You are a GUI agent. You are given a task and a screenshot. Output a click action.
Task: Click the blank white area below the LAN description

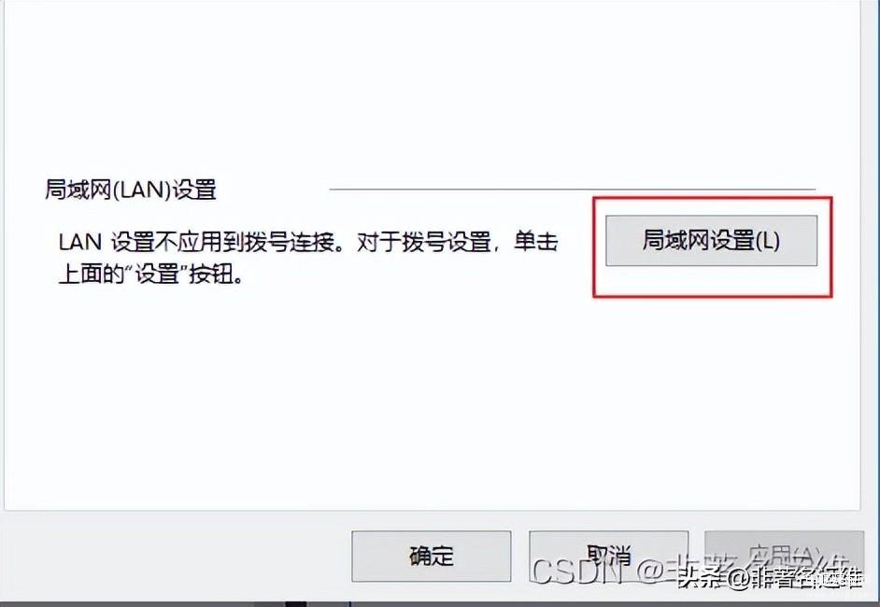pos(427,404)
